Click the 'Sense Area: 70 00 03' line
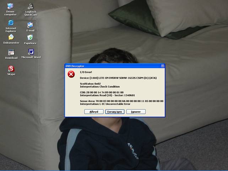This screenshot has height=171, width=228. (121, 101)
